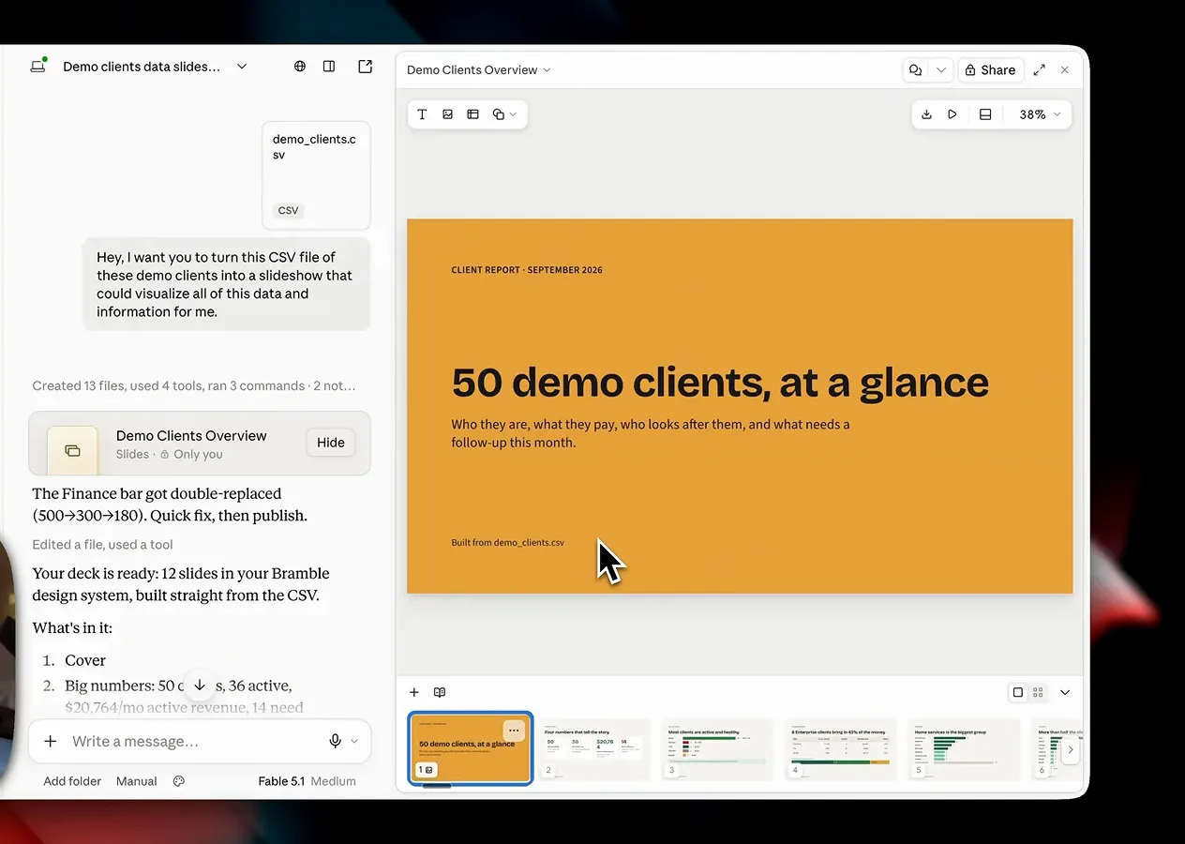1185x844 pixels.
Task: Select slide 4 Enterprise clients thumbnail
Action: pyautogui.click(x=840, y=749)
